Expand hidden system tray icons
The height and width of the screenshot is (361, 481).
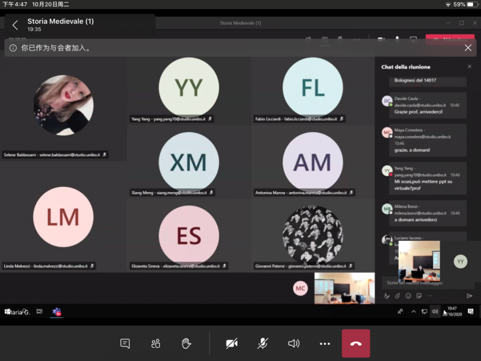413,312
